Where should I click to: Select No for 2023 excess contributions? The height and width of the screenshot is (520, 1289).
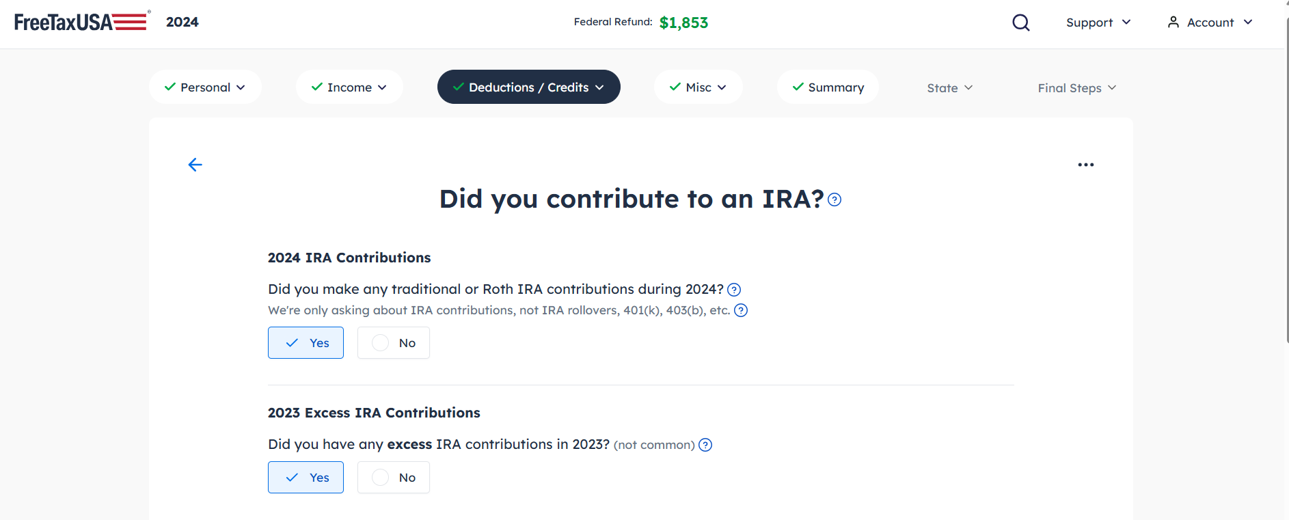[x=394, y=478]
